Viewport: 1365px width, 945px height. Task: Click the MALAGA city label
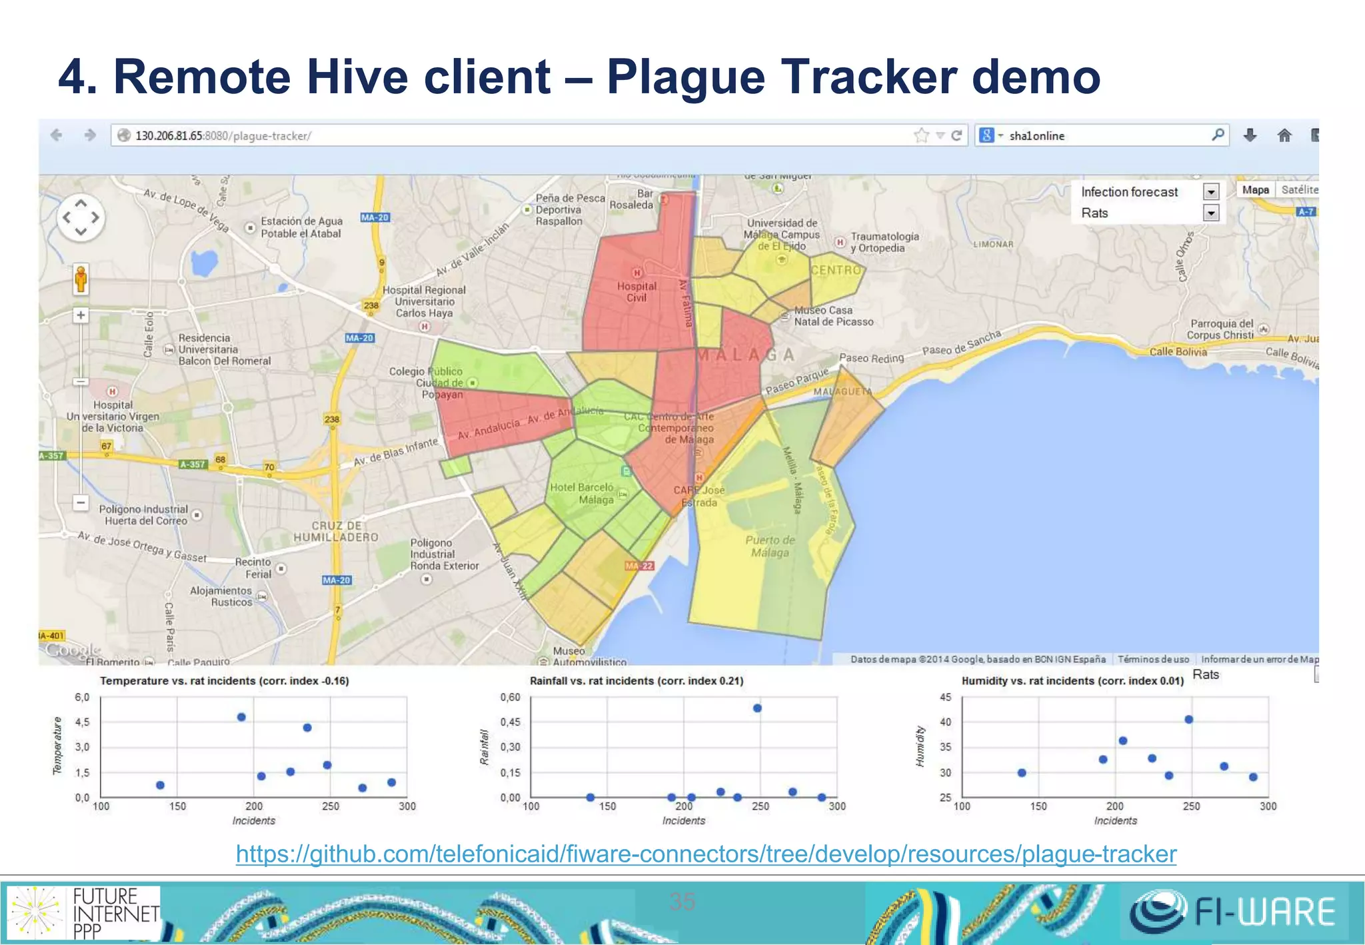tap(746, 355)
